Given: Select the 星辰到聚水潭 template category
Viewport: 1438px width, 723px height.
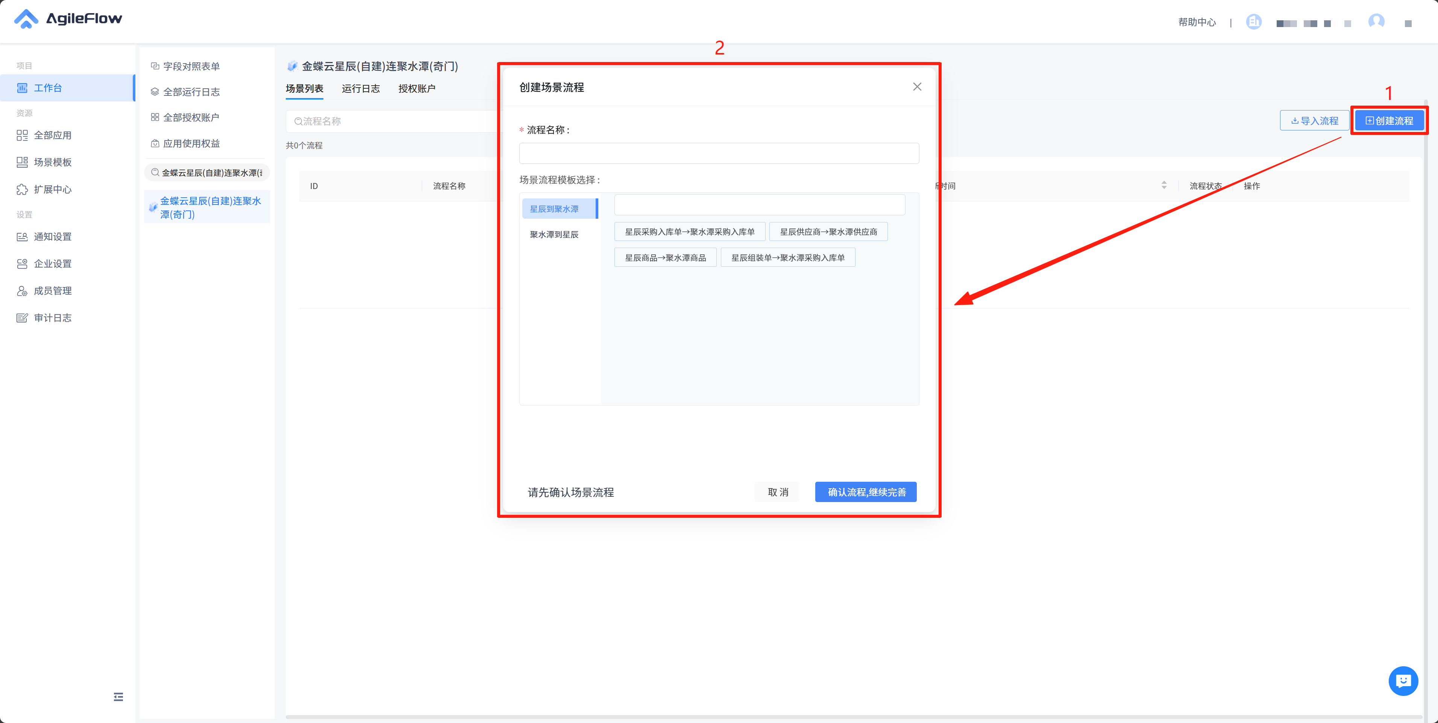Looking at the screenshot, I should coord(554,209).
